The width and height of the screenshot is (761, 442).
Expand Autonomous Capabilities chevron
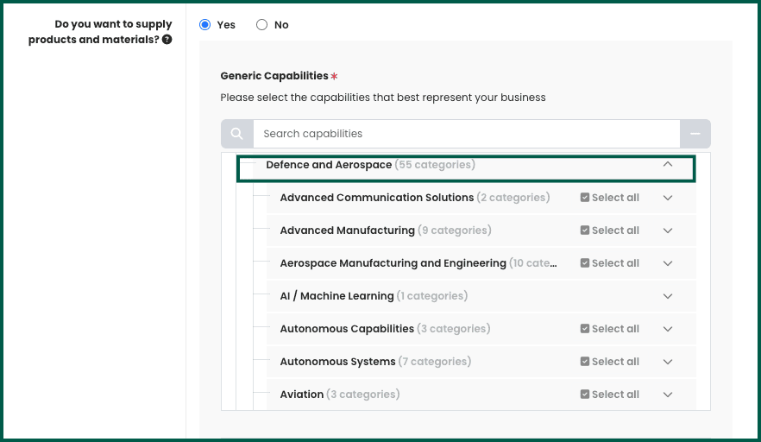[667, 329]
